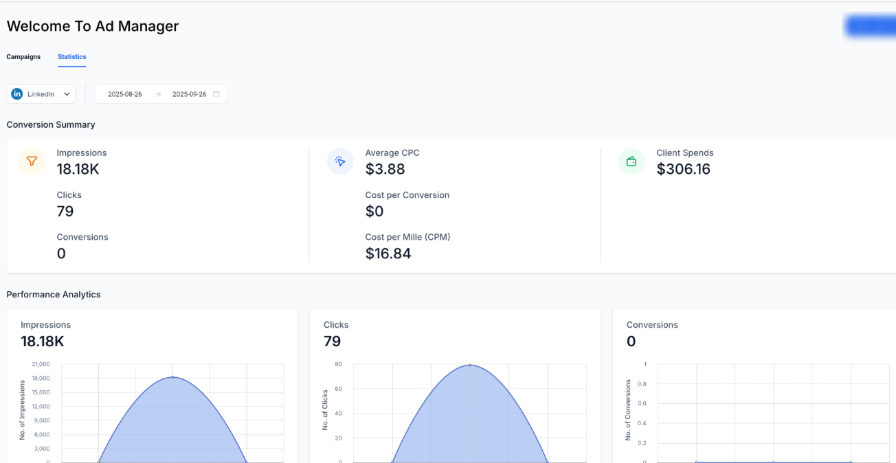Image resolution: width=896 pixels, height=463 pixels.
Task: Click the $3.88 Average CPC value
Action: pyautogui.click(x=385, y=169)
